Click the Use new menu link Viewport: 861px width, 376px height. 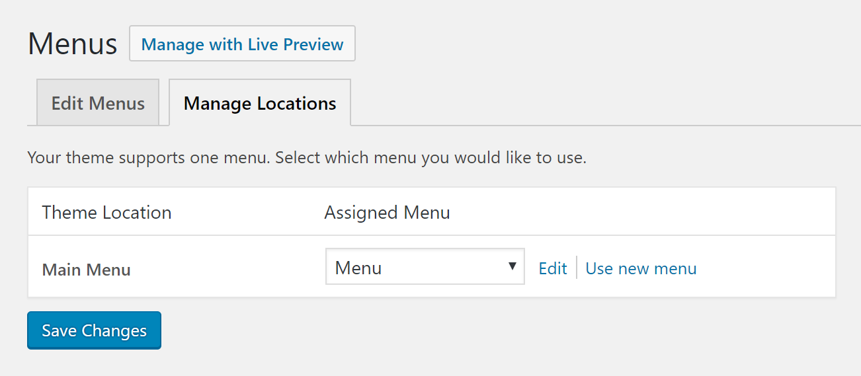point(641,268)
